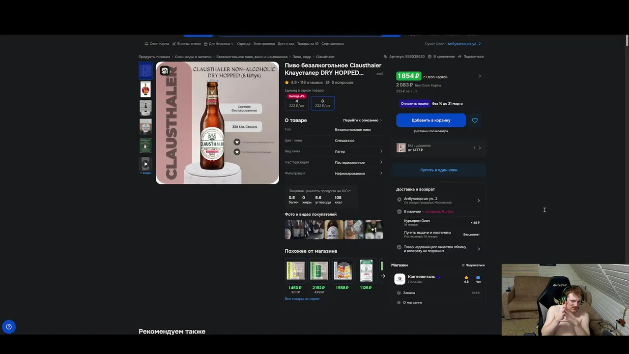Click the Ozon Карта card icon
This screenshot has width=629, height=354.
click(146, 44)
